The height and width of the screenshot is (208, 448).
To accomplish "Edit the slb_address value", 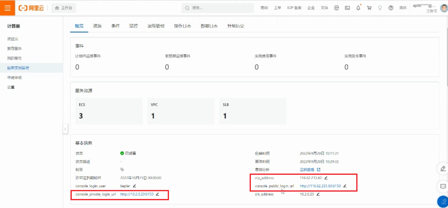I will click(318, 194).
